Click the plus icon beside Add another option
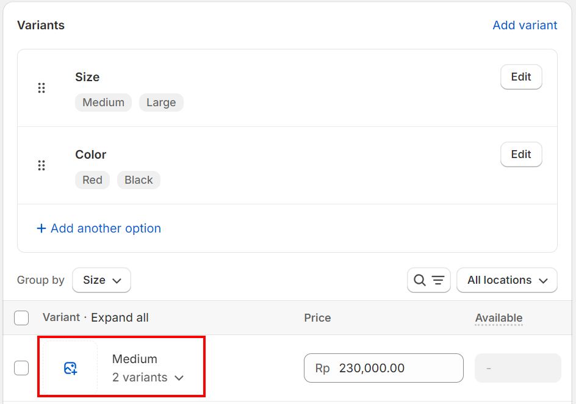 (x=41, y=228)
